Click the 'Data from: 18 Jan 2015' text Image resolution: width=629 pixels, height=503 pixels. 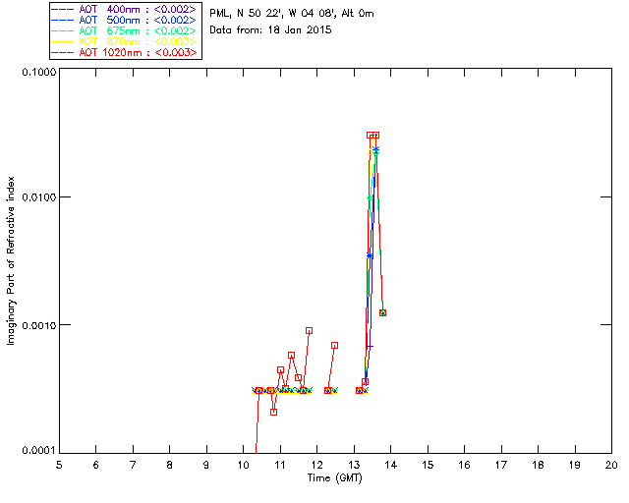(x=270, y=30)
